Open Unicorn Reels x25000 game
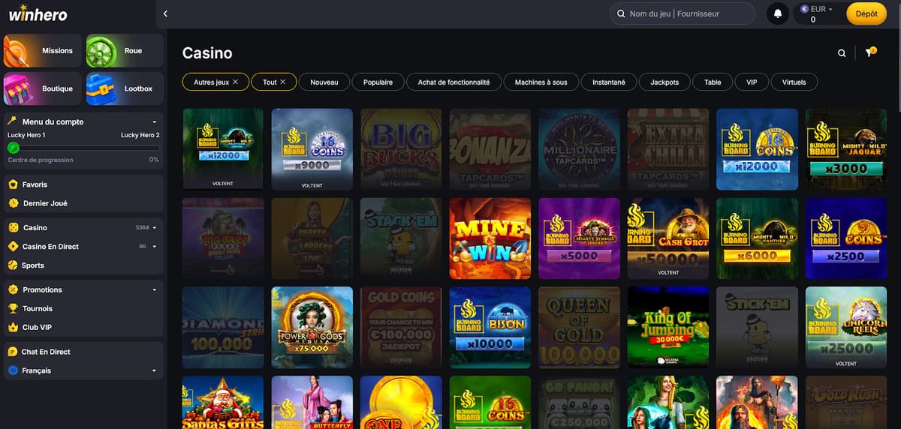The height and width of the screenshot is (429, 901). point(845,326)
